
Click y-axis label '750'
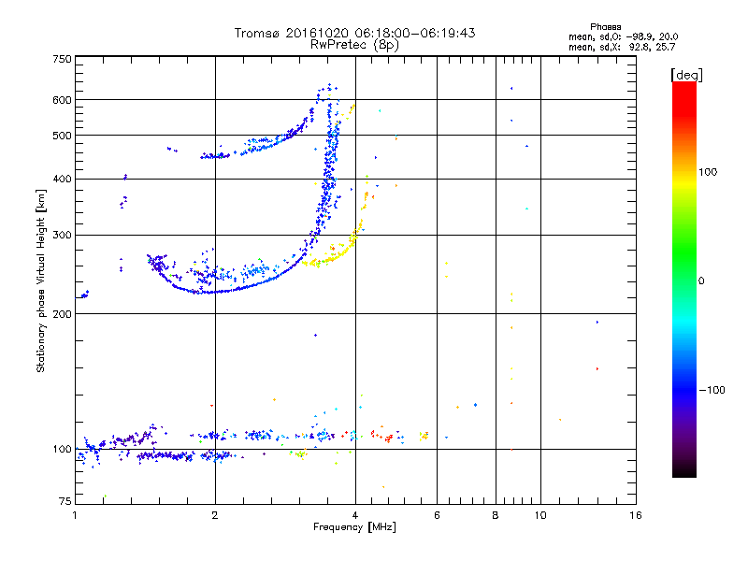coord(62,59)
